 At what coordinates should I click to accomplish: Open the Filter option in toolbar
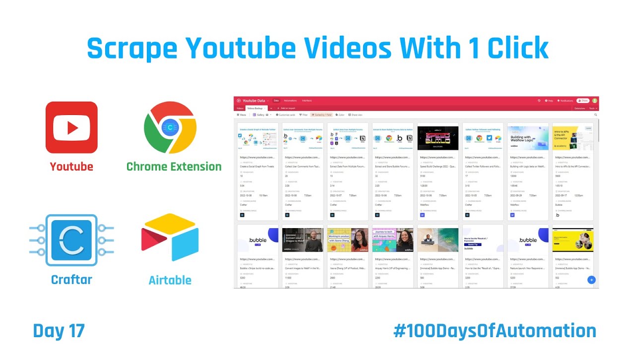coord(303,115)
